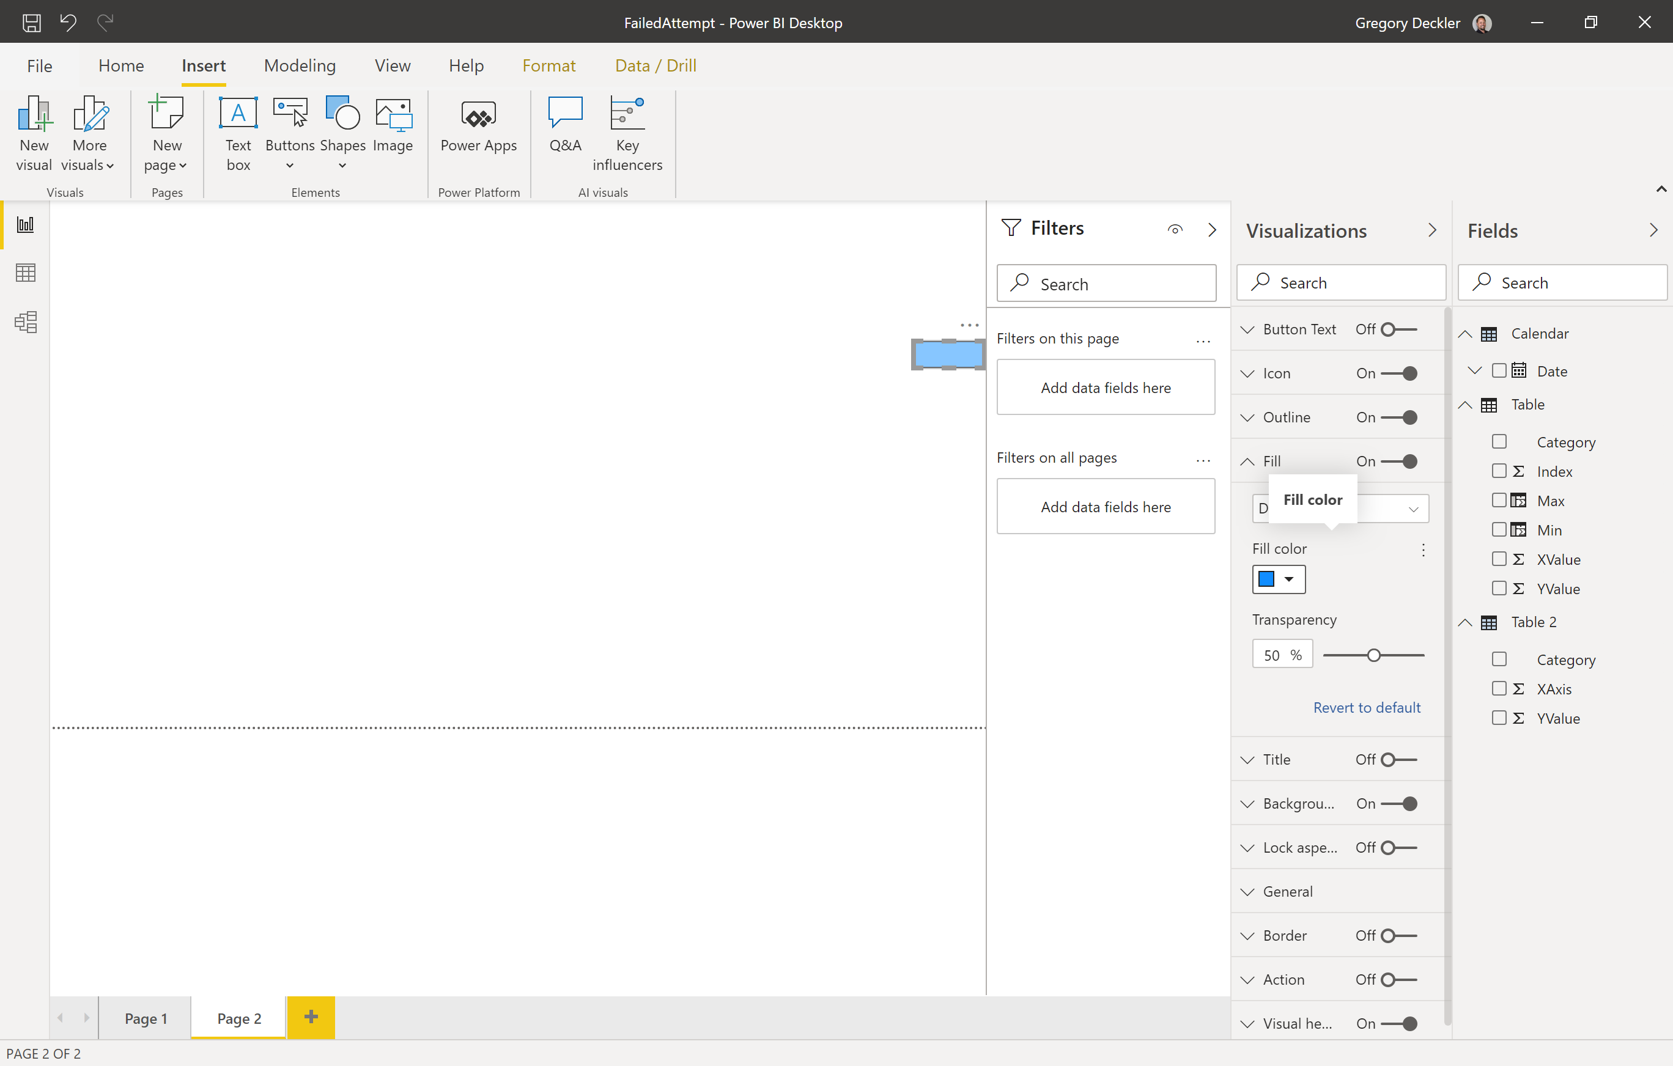The height and width of the screenshot is (1066, 1673).
Task: Switch to Model view in sidebar
Action: tap(26, 322)
